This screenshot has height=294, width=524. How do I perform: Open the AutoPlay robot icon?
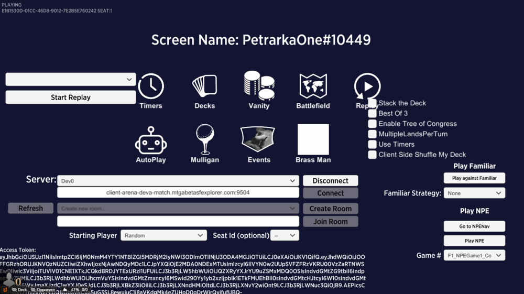tap(151, 140)
